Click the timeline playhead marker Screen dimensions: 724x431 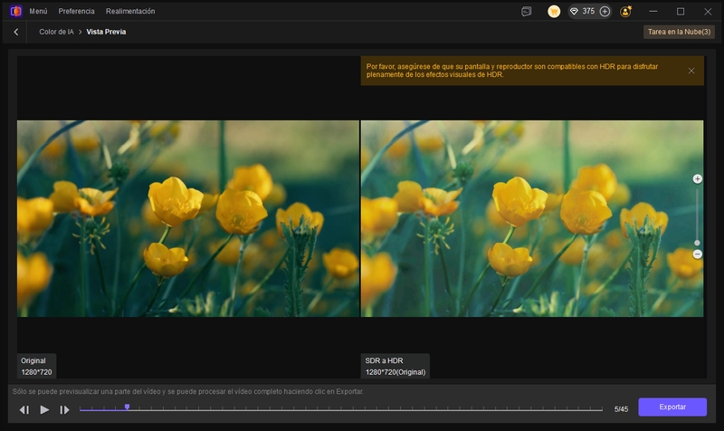pyautogui.click(x=127, y=407)
